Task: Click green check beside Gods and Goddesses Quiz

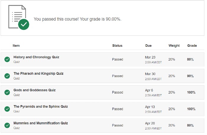Action: coord(7,92)
